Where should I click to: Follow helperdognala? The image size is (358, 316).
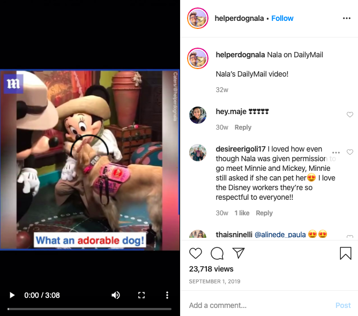pos(282,18)
